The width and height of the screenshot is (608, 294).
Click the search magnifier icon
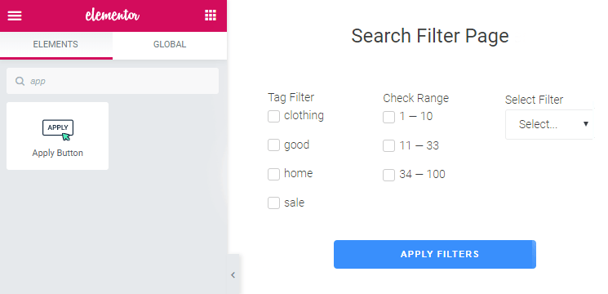pos(20,81)
